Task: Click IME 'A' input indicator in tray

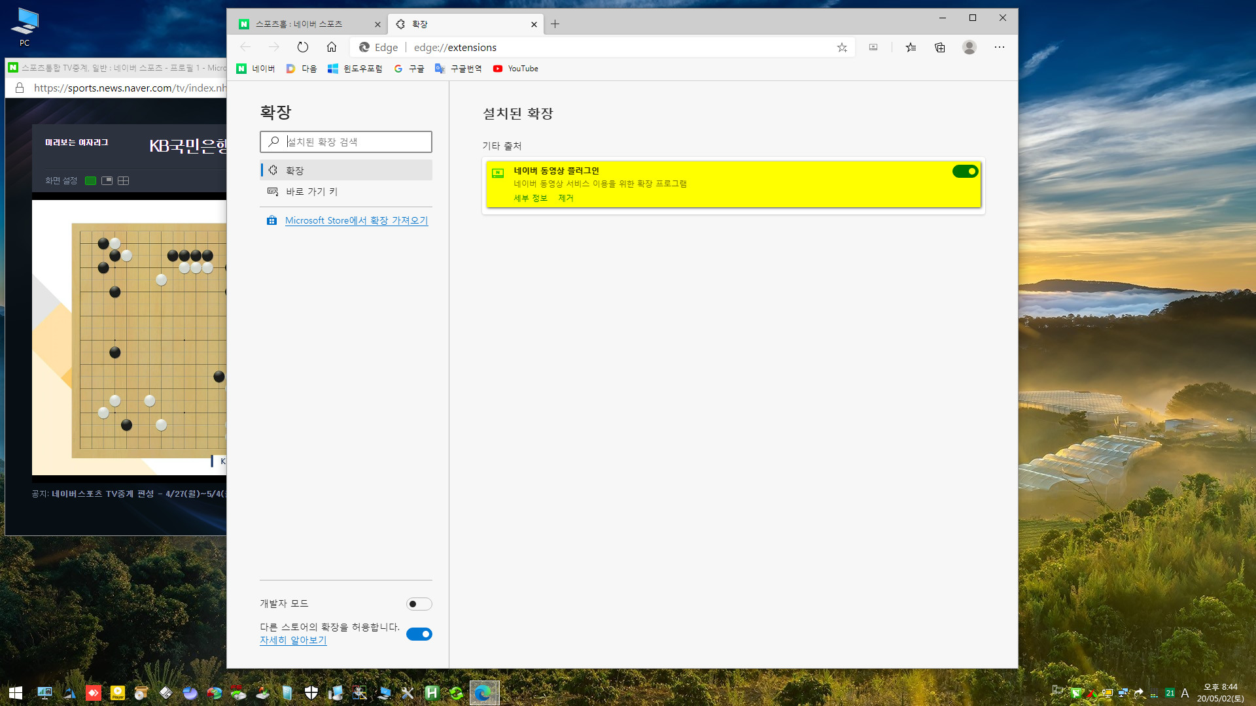Action: click(1185, 693)
